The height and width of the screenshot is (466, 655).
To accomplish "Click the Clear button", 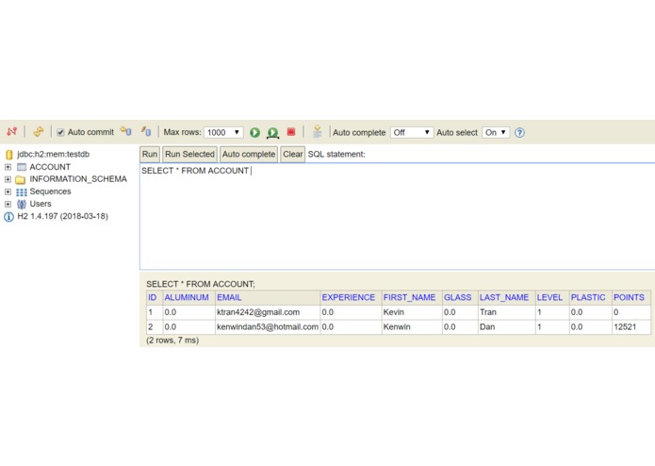I will (x=292, y=154).
